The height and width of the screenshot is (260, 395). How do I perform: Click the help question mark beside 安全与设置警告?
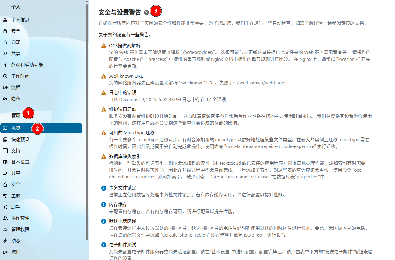tap(146, 12)
